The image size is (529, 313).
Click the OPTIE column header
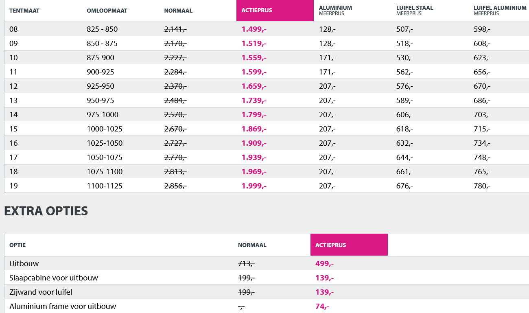click(17, 245)
